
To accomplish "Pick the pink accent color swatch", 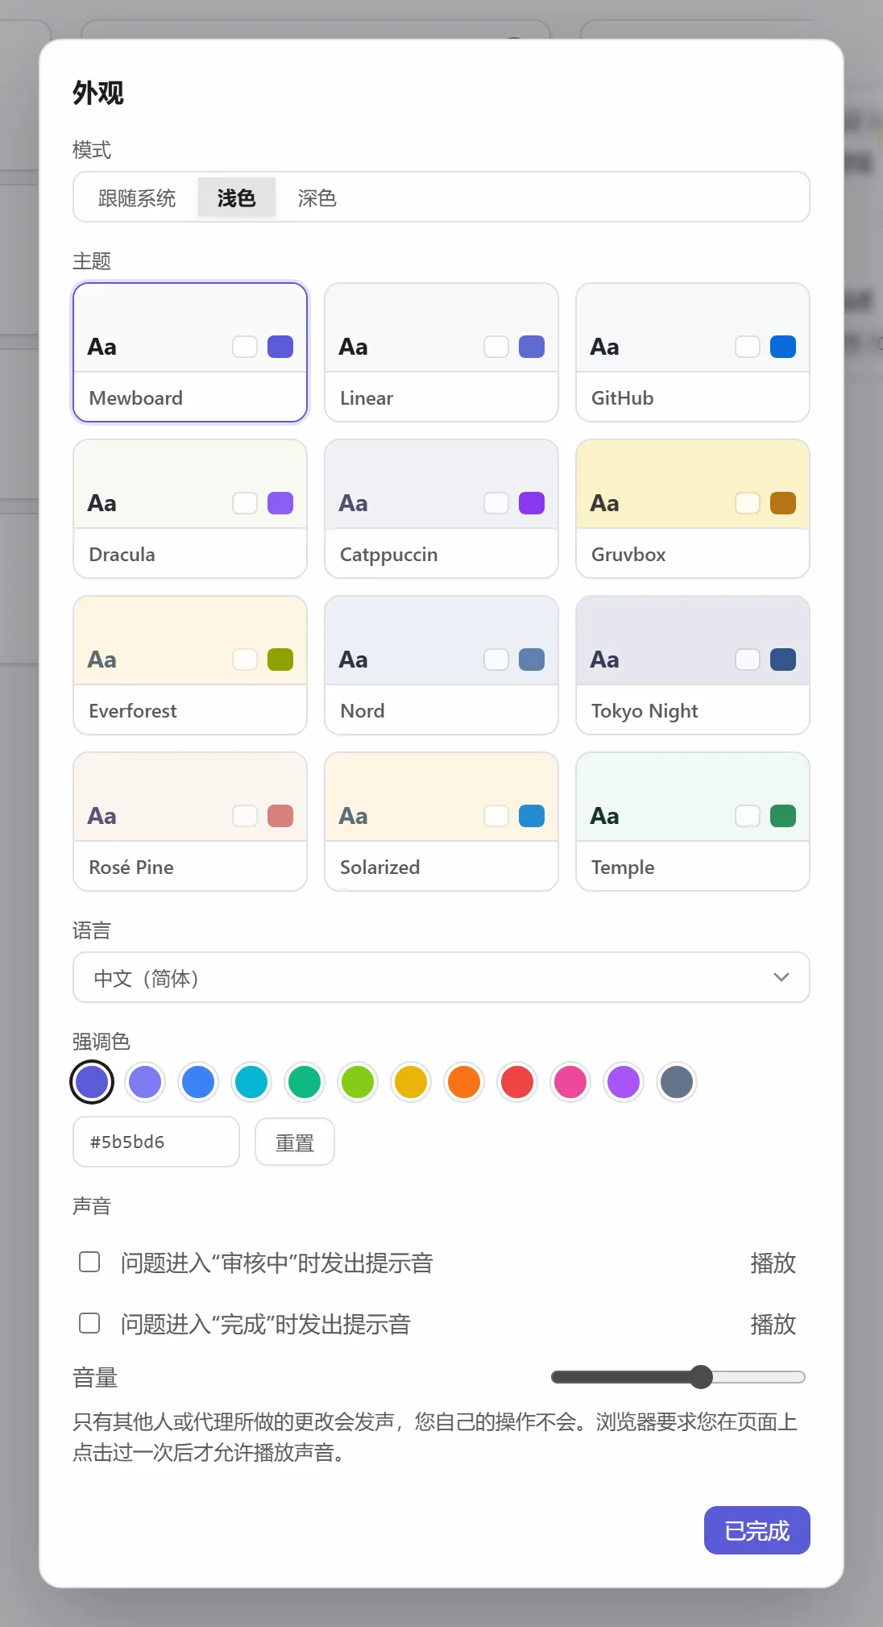I will pos(570,1082).
